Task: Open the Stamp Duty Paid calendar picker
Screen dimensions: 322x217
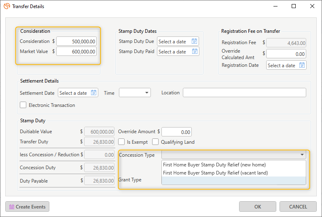Action: 195,51
